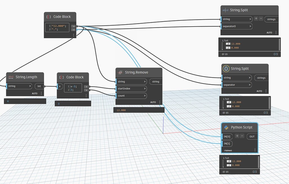Click the OUT output port on Python Script
Image resolution: width=289 pixels, height=184 pixels.
pyautogui.click(x=251, y=136)
